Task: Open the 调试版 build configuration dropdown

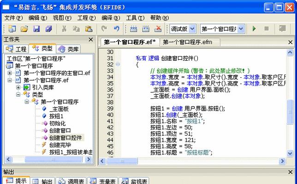Action: [x=192, y=29]
